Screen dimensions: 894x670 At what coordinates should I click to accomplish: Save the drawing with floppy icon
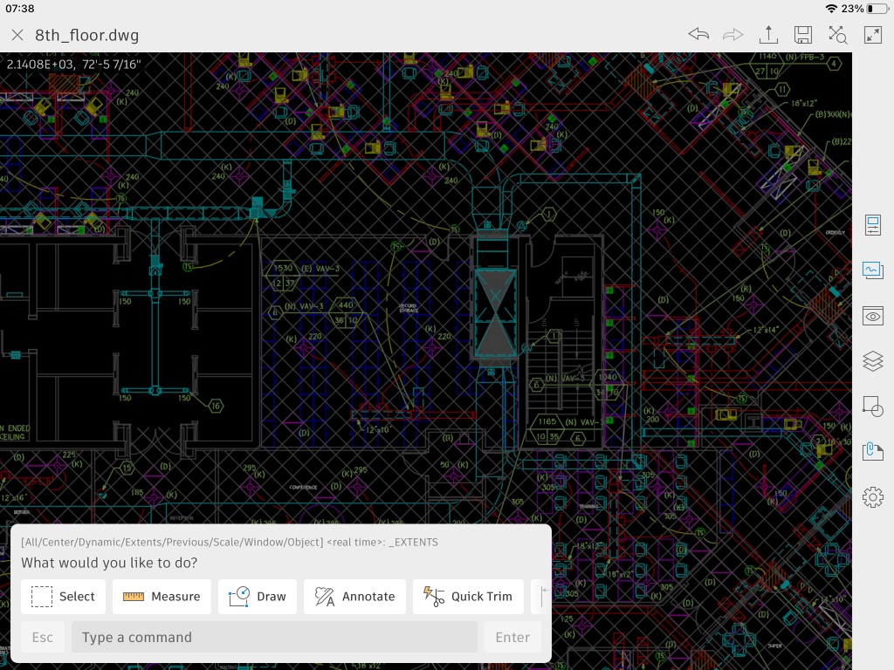803,35
